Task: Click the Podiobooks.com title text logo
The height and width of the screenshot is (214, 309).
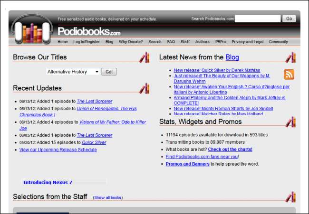Action: tap(89, 31)
